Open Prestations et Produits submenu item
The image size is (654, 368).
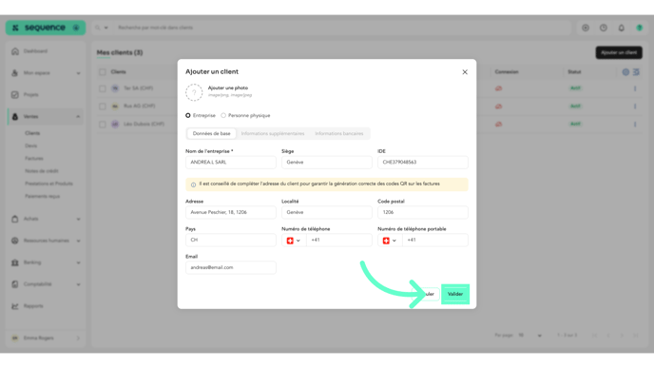[x=48, y=184]
